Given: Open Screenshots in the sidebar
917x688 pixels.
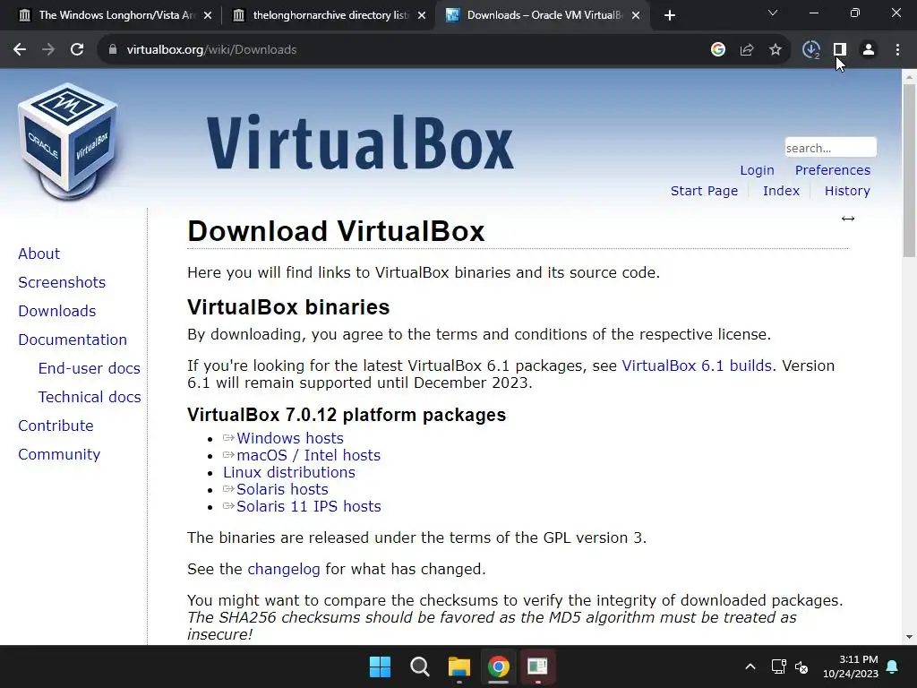Looking at the screenshot, I should (62, 282).
